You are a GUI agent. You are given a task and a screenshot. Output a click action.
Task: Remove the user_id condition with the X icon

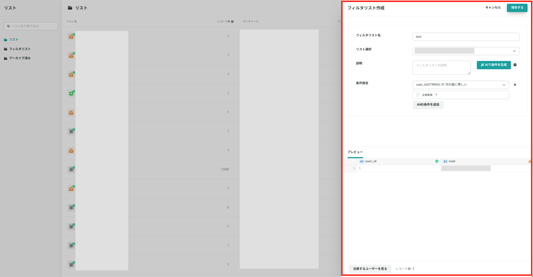(x=515, y=85)
